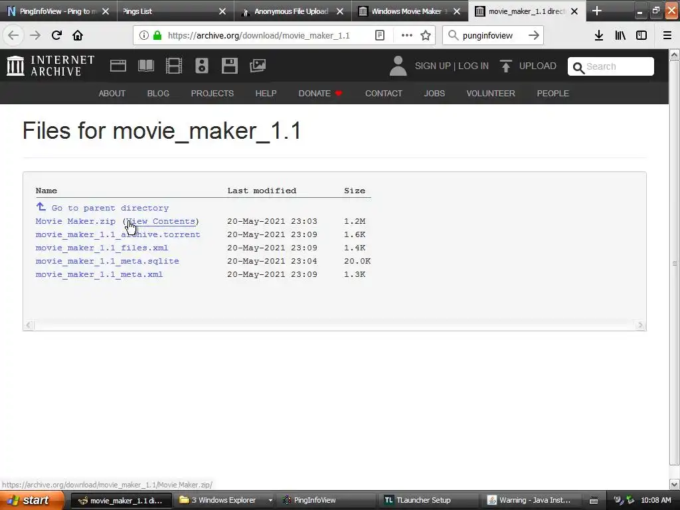This screenshot has width=680, height=510.
Task: Switch to PingInfoView browser tab
Action: (58, 11)
